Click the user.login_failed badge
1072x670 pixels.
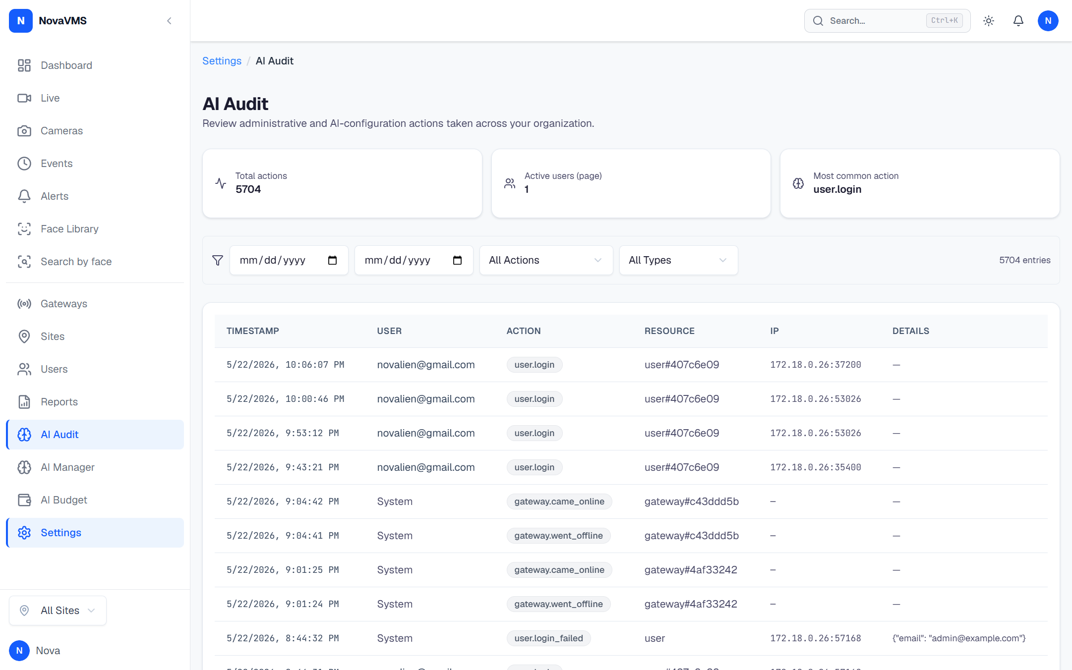pyautogui.click(x=548, y=638)
